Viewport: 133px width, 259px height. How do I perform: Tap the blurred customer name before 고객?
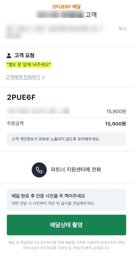click(x=60, y=15)
